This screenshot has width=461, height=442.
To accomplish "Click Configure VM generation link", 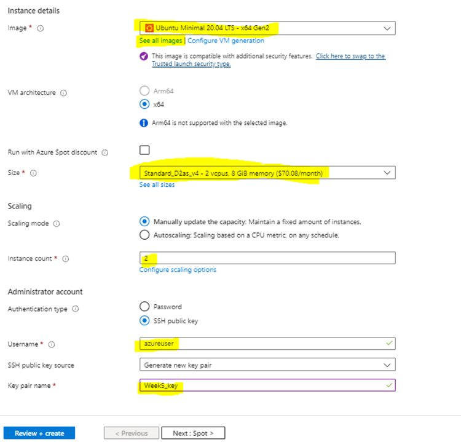I will pos(226,41).
